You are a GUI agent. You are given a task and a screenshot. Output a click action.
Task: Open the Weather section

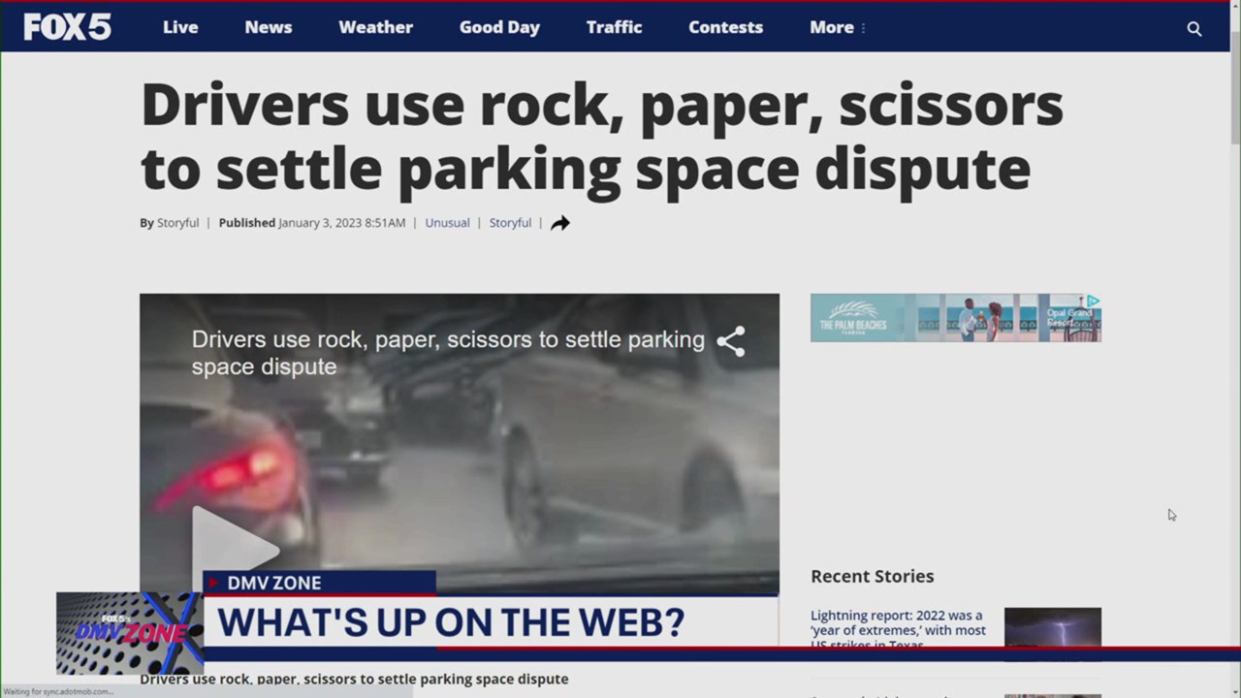point(375,27)
